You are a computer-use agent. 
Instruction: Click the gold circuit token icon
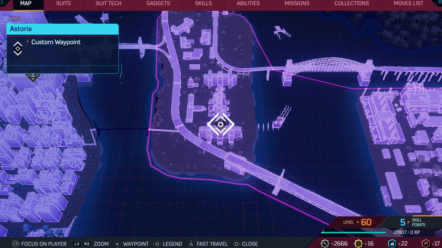click(358, 243)
